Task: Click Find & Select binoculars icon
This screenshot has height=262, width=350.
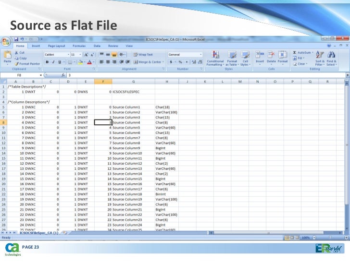Action: coord(331,56)
